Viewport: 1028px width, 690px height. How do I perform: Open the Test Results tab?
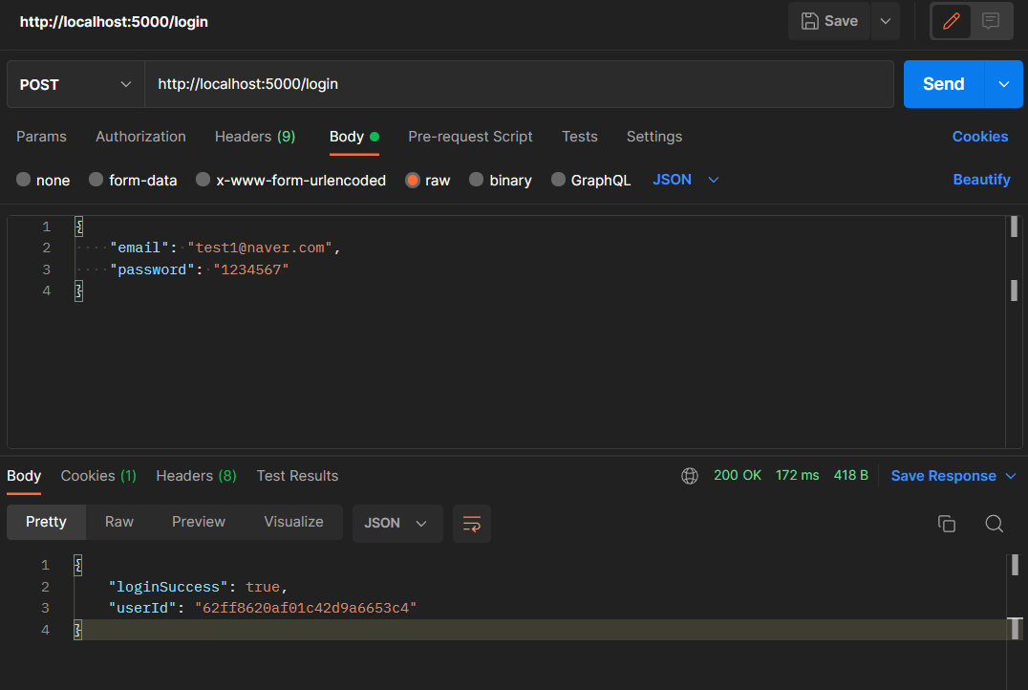tap(298, 476)
